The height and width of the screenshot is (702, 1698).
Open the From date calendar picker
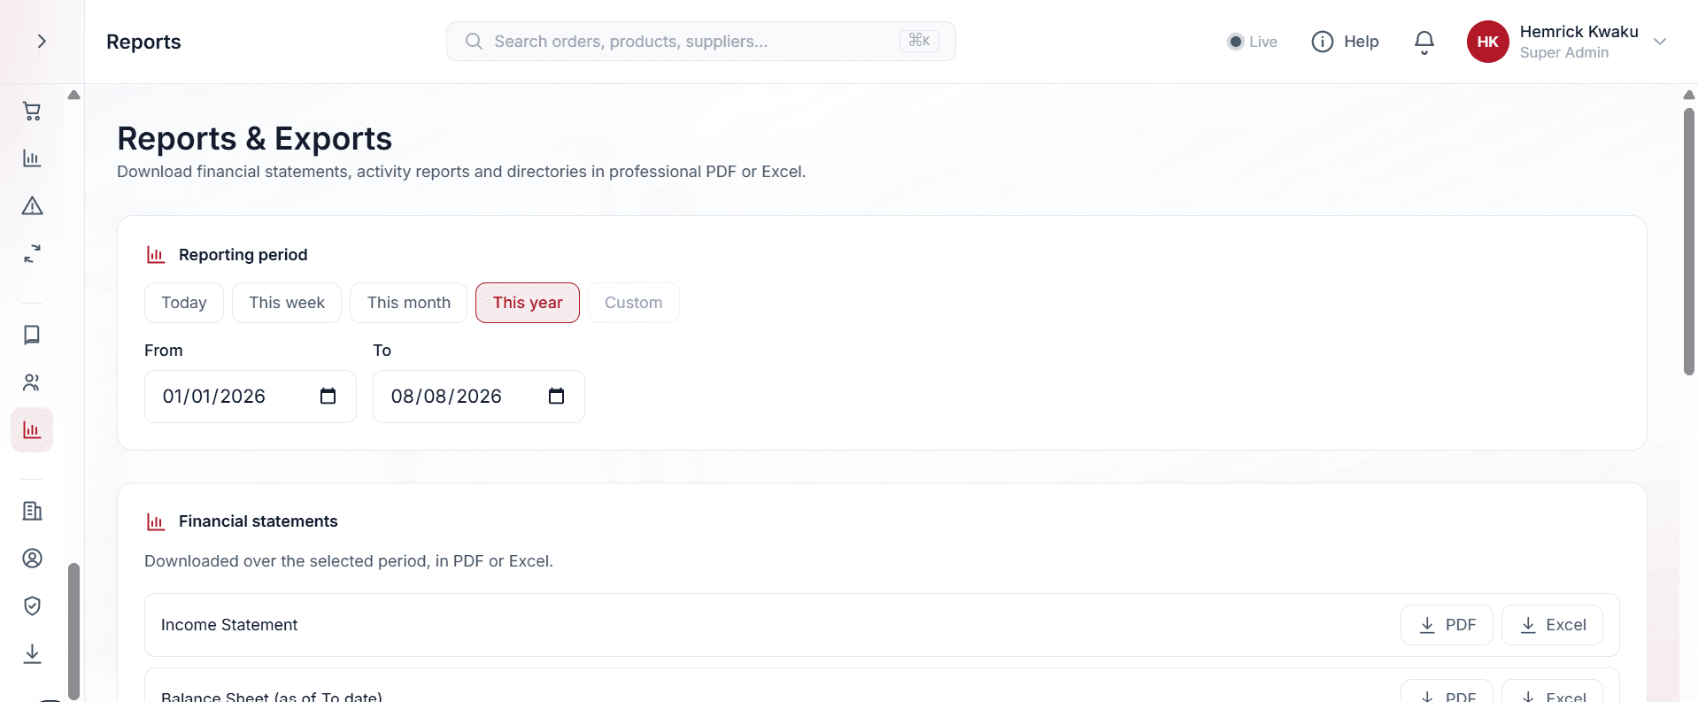pyautogui.click(x=328, y=396)
